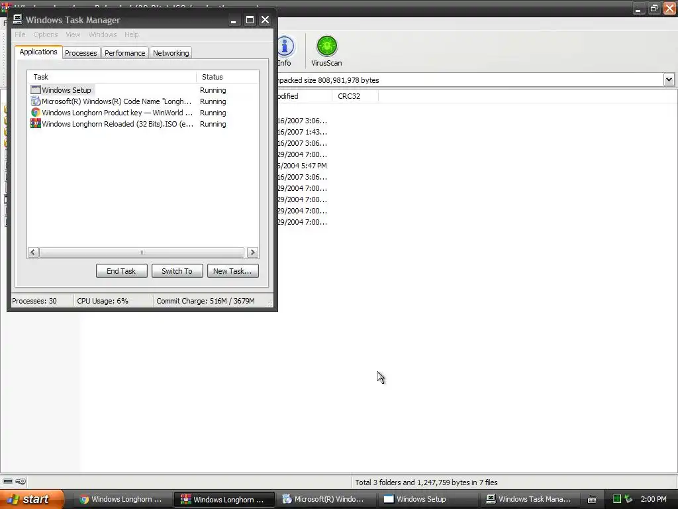Open Task Manager View menu

[x=73, y=34]
